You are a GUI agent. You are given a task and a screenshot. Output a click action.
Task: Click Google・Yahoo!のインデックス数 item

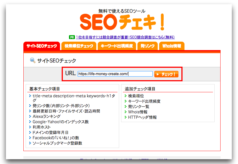tap(61, 122)
